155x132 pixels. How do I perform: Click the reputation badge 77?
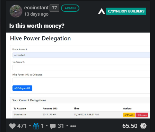[x=54, y=8]
